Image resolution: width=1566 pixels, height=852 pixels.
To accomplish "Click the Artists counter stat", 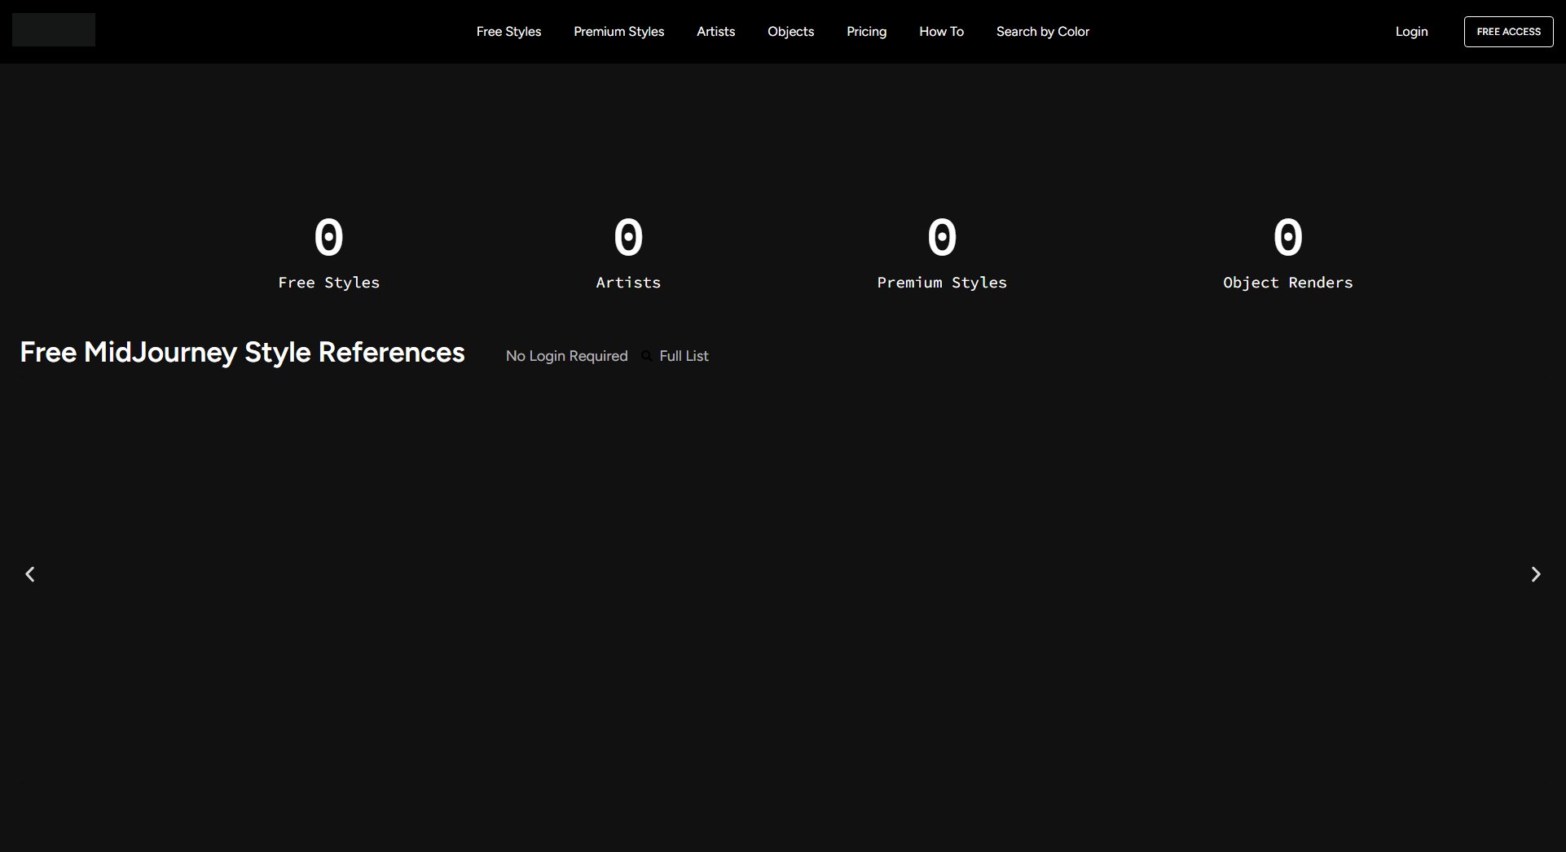I will click(x=627, y=253).
